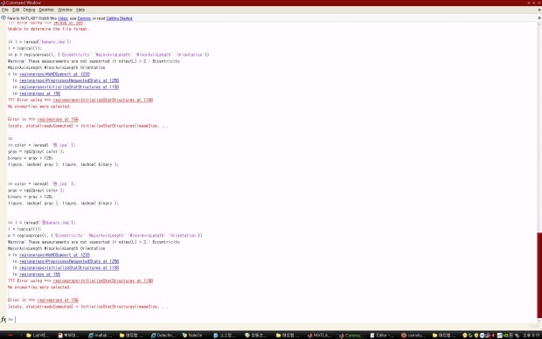The image size is (542, 339).
Task: Click the info icon beside 'New to MATLAB?'
Action: coord(3,18)
